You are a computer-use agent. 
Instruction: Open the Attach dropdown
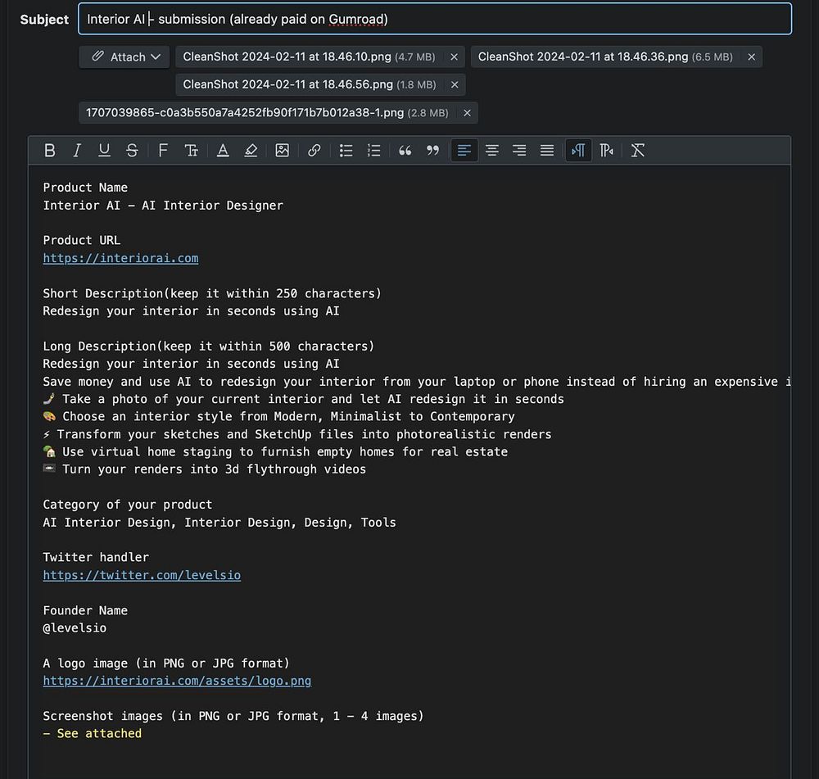124,57
